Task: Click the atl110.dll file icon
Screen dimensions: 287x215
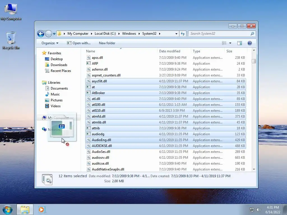Action: pyautogui.click(x=89, y=111)
